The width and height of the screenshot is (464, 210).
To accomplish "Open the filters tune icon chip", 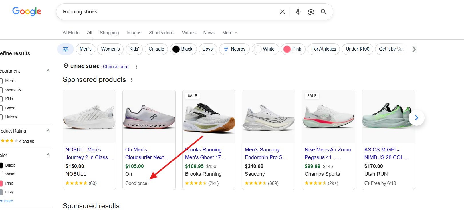I will [x=66, y=49].
